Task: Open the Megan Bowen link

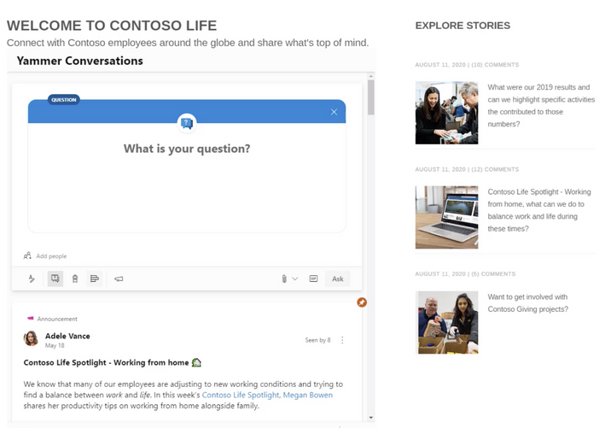Action: click(307, 395)
